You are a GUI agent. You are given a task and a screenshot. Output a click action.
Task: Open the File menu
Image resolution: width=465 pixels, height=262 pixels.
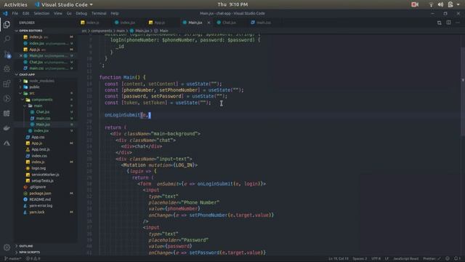pos(15,13)
